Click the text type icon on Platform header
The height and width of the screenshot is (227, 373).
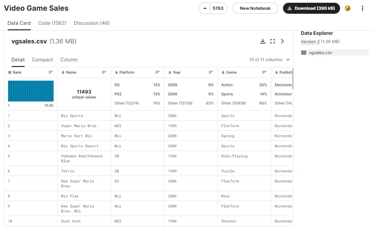pyautogui.click(x=117, y=72)
